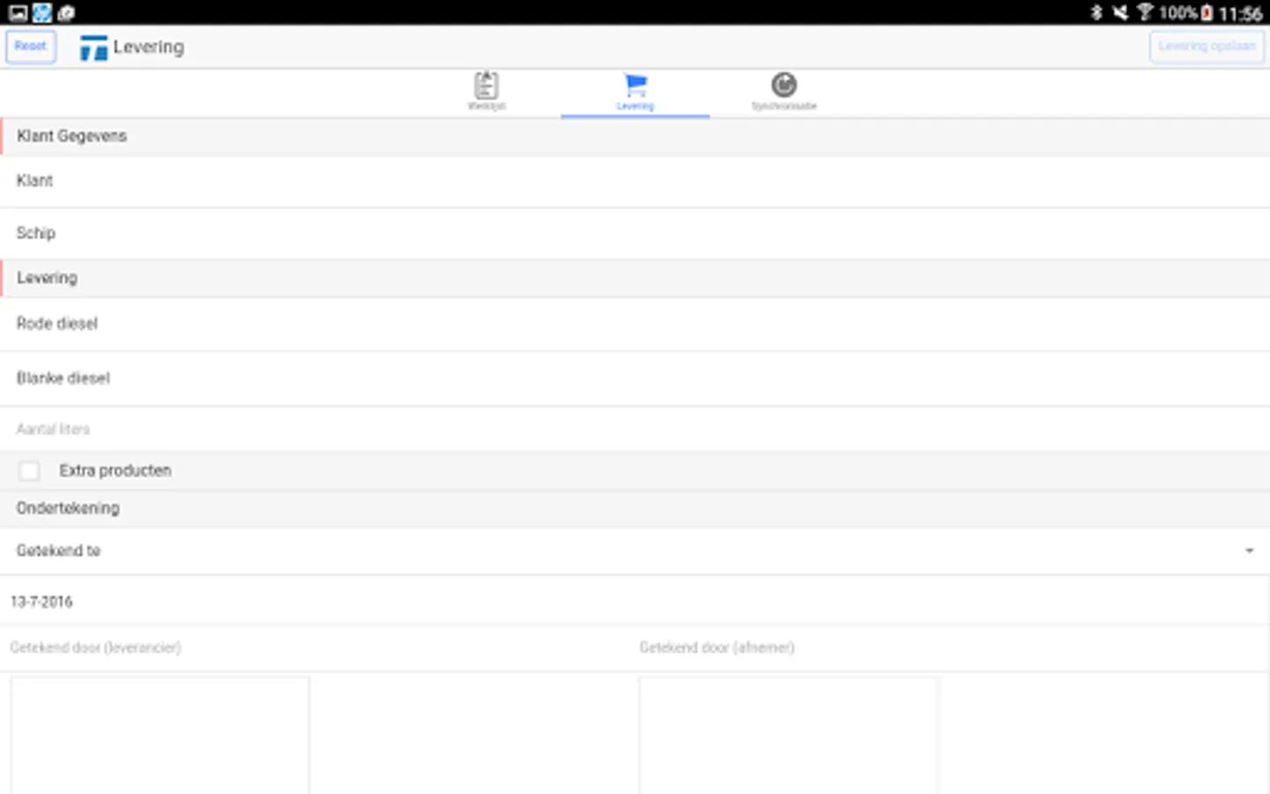Tap the afnemer signature box
Image resolution: width=1270 pixels, height=794 pixels.
tap(788, 736)
